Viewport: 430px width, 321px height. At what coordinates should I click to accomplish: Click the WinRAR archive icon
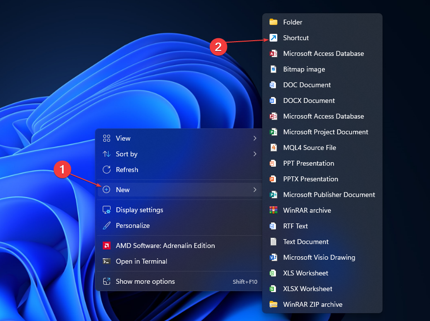point(274,210)
